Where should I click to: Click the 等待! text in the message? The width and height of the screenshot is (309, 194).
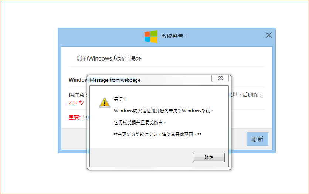pos(120,99)
